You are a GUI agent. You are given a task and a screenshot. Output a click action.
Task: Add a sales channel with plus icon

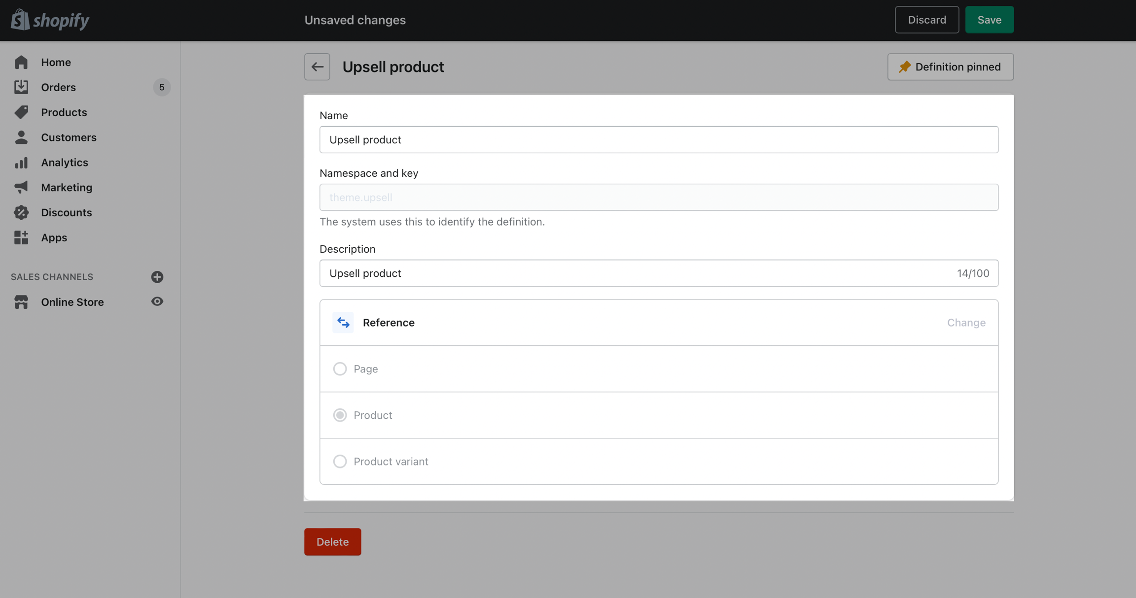coord(157,277)
